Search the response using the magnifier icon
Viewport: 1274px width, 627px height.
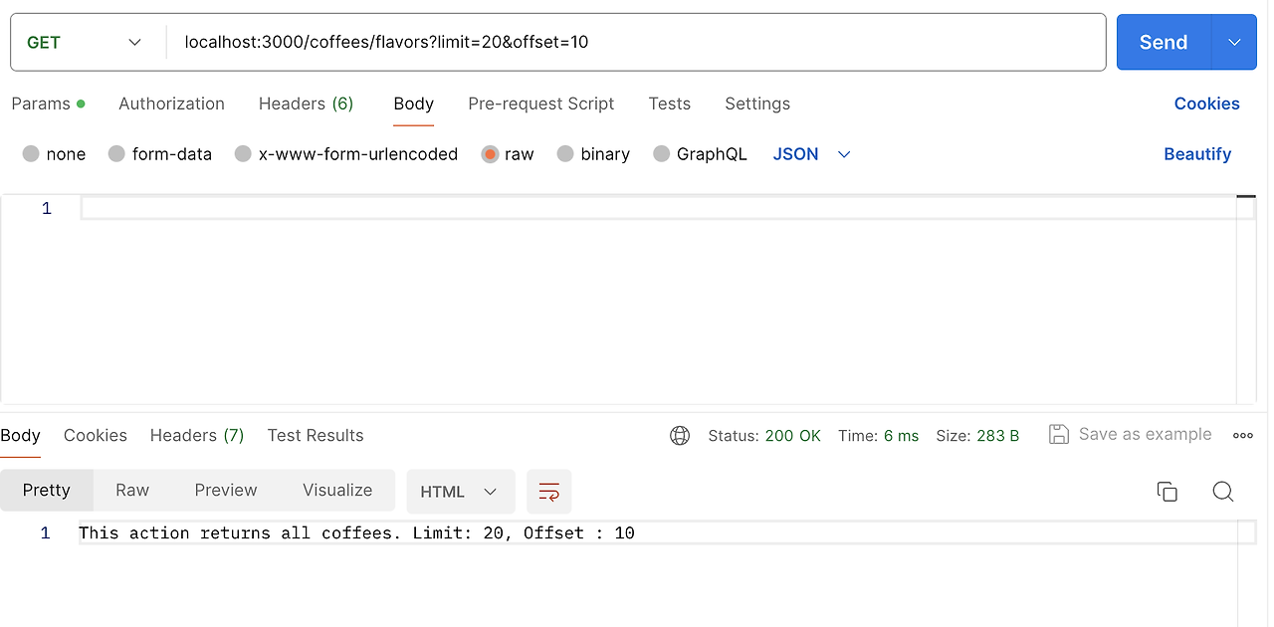[1223, 492]
